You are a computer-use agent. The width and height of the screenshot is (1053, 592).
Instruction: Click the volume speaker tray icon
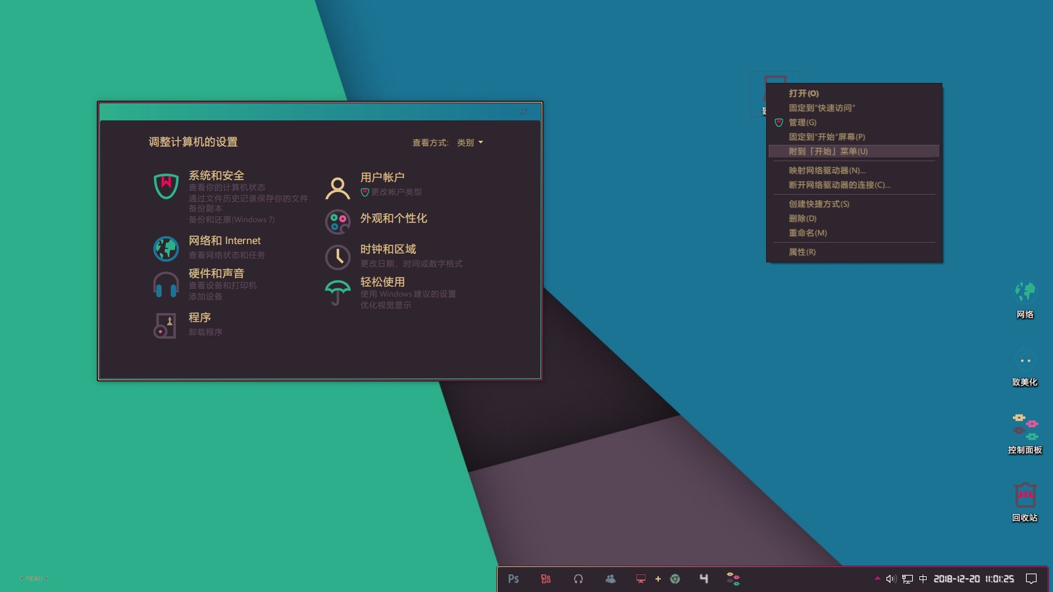pyautogui.click(x=891, y=579)
